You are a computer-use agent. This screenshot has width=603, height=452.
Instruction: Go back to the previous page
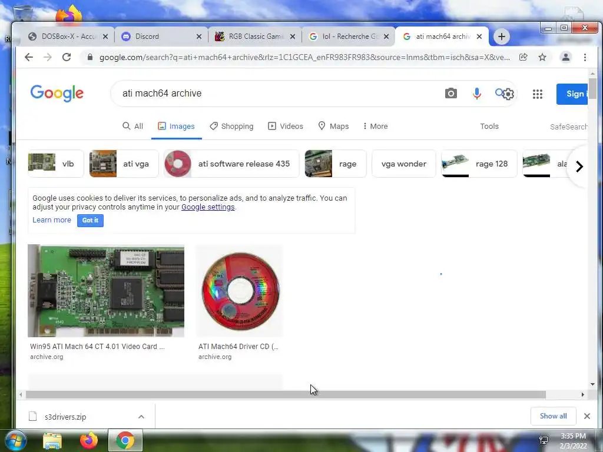pyautogui.click(x=29, y=57)
